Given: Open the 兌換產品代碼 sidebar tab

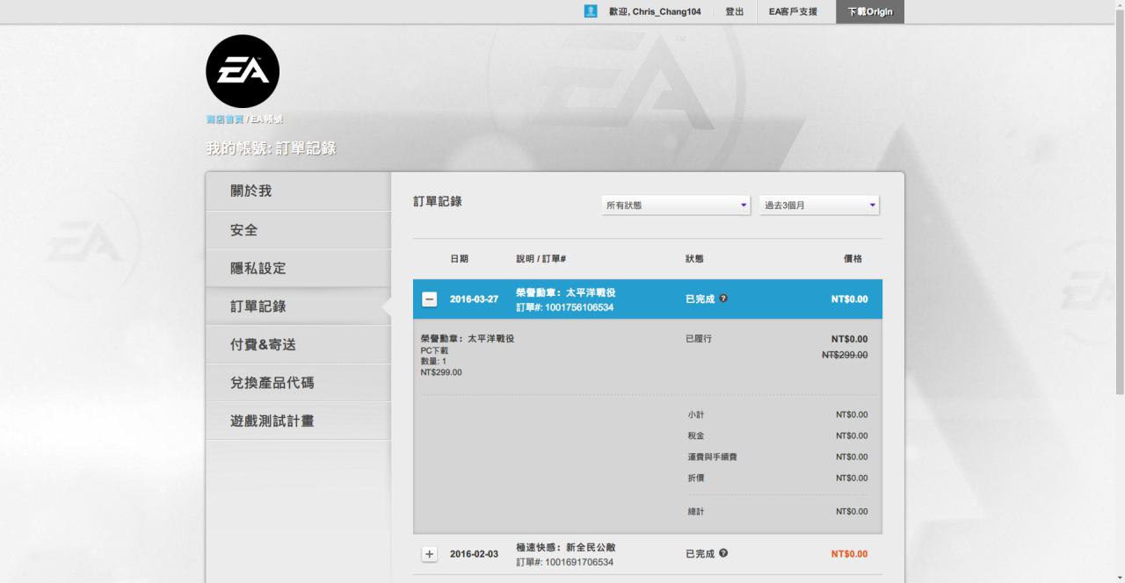Looking at the screenshot, I should pyautogui.click(x=298, y=383).
